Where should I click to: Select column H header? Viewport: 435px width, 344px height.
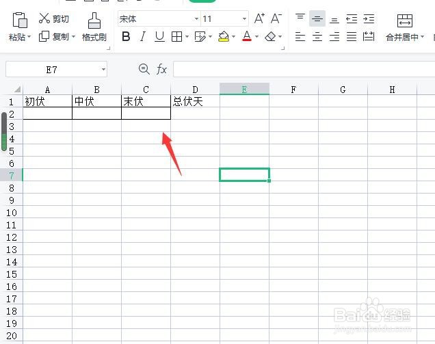tap(392, 90)
